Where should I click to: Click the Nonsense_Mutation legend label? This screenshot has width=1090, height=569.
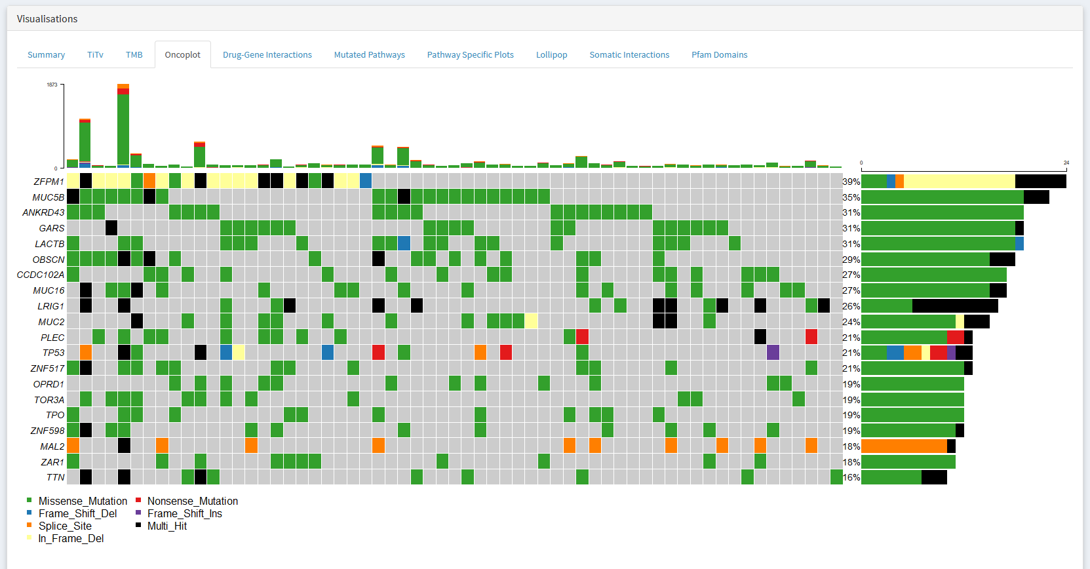coord(193,501)
